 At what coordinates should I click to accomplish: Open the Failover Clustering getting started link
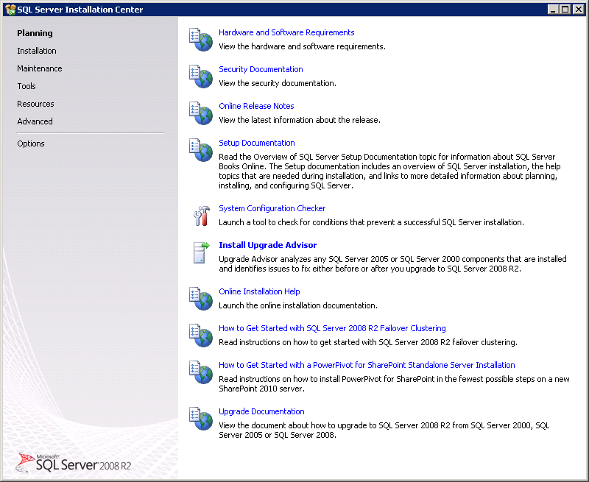[x=332, y=328]
